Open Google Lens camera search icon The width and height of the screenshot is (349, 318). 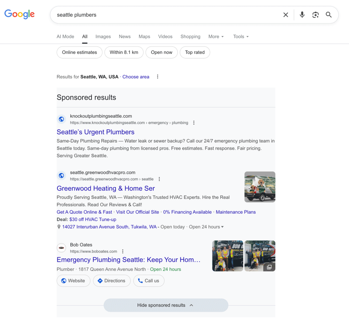315,15
